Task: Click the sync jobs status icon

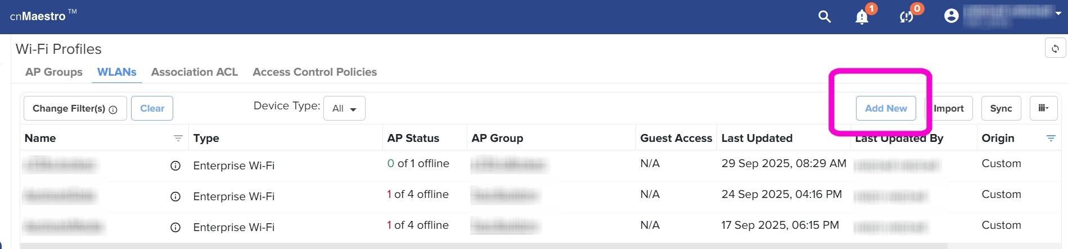Action: [906, 17]
